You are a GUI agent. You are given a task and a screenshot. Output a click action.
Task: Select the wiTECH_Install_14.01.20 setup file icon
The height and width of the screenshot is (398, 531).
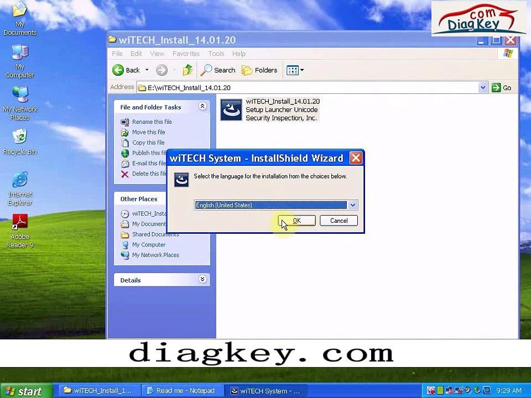pos(231,109)
